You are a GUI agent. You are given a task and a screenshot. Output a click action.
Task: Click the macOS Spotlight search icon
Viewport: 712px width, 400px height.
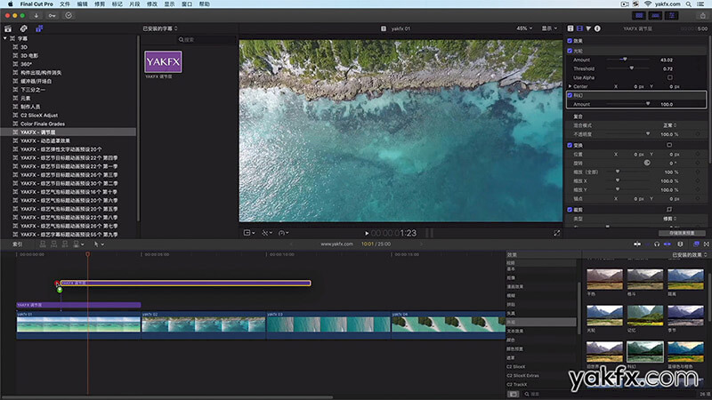(x=688, y=4)
